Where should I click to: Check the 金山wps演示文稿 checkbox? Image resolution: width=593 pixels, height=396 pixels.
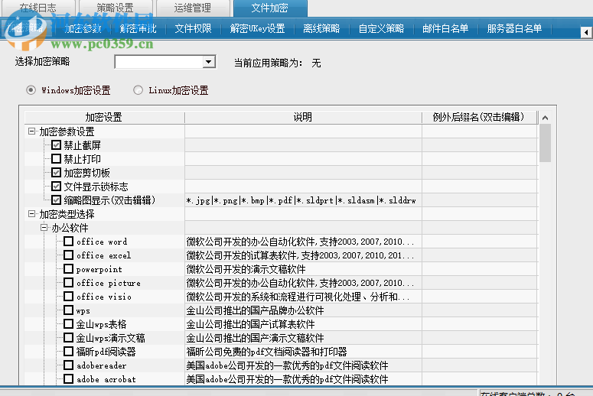pyautogui.click(x=68, y=337)
